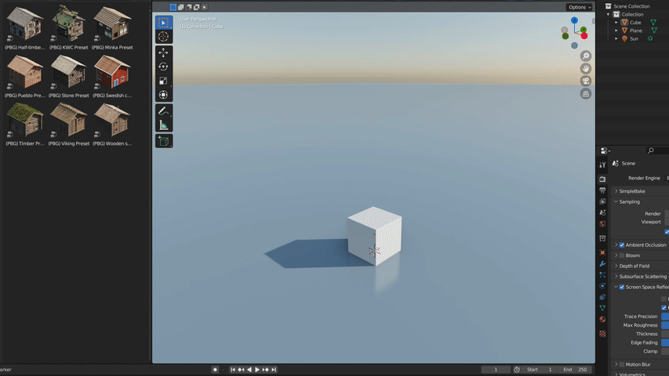Select Sun in the outliner

click(634, 38)
